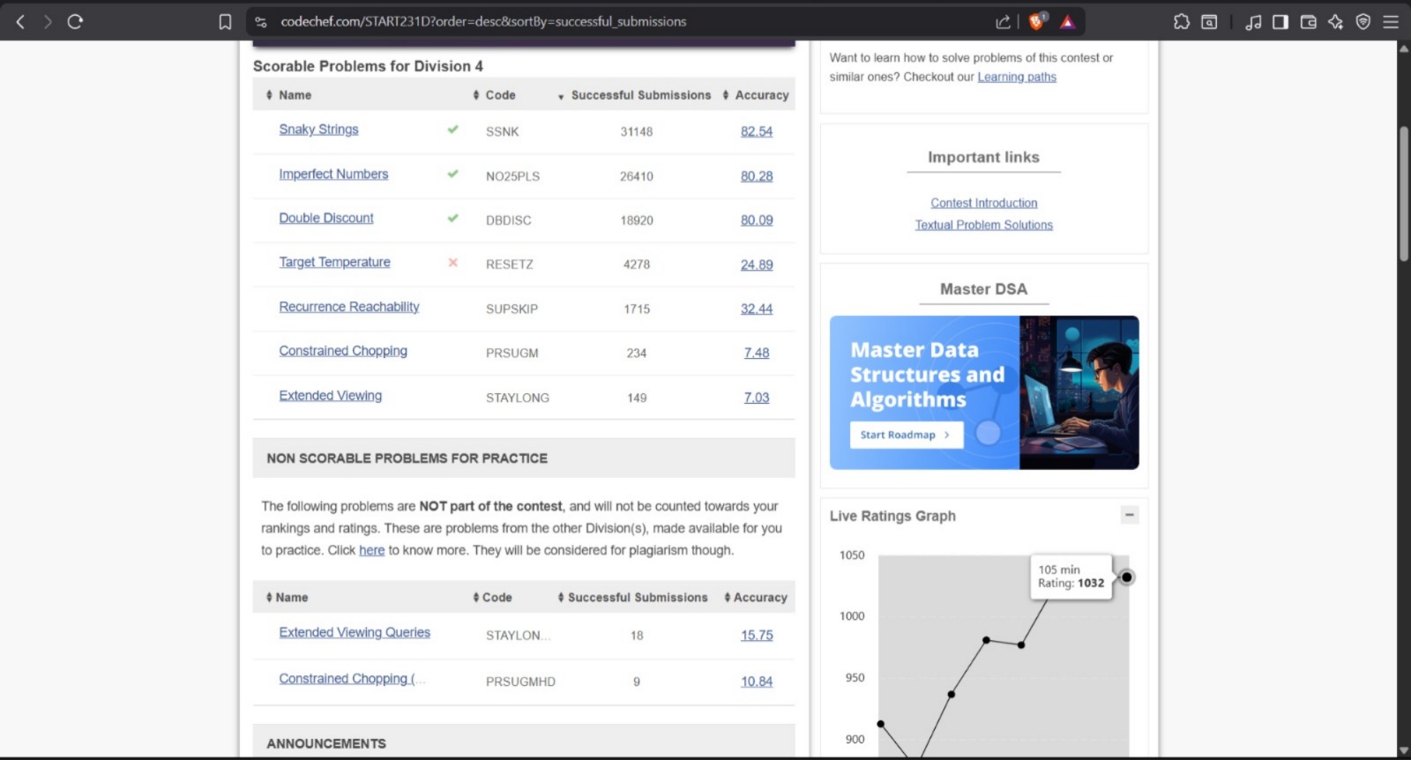
Task: Open the Brave Rewards triangle icon
Action: (x=1067, y=21)
